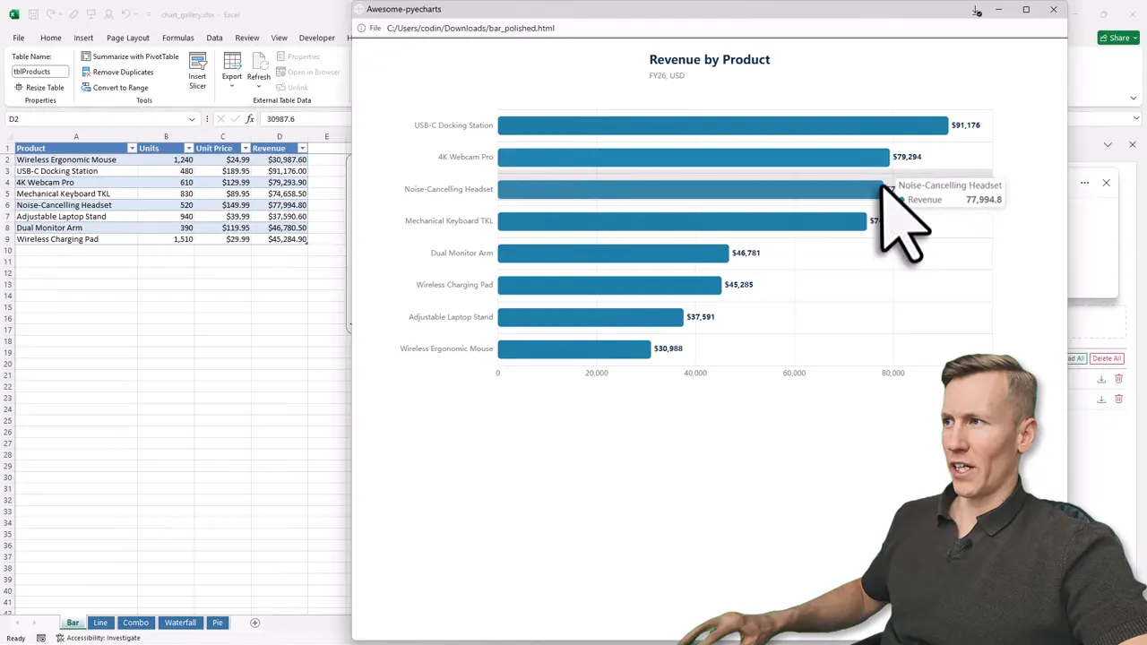Select the cell containing Dual Monitor Arm
The height and width of the screenshot is (645, 1147).
[76, 228]
